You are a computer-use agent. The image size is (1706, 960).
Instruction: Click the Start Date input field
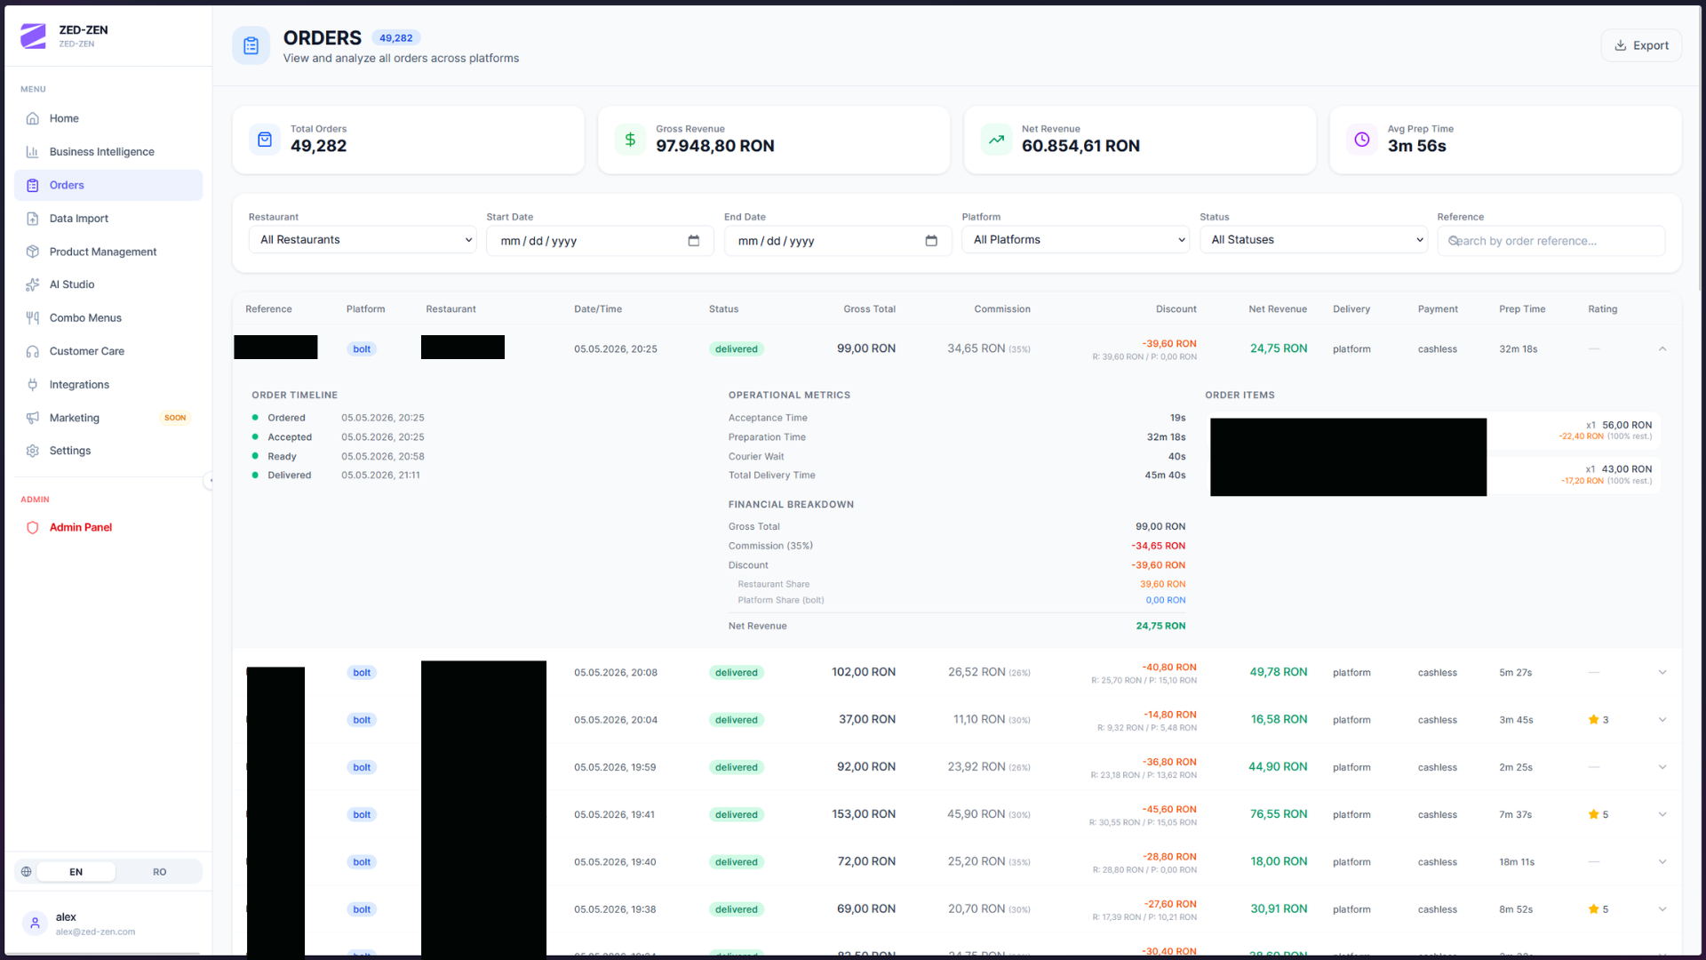pos(600,241)
